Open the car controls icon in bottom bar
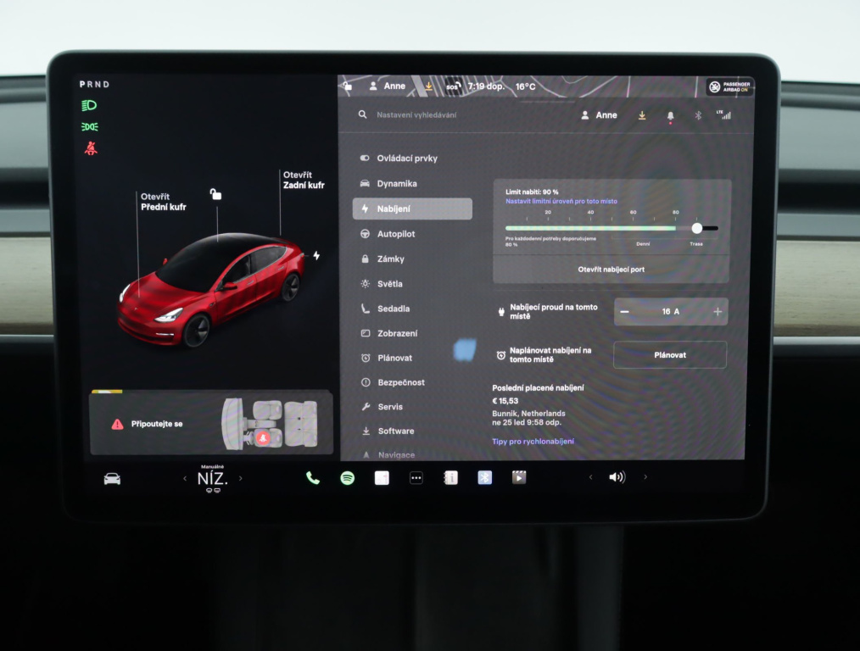This screenshot has width=860, height=651. pos(112,478)
